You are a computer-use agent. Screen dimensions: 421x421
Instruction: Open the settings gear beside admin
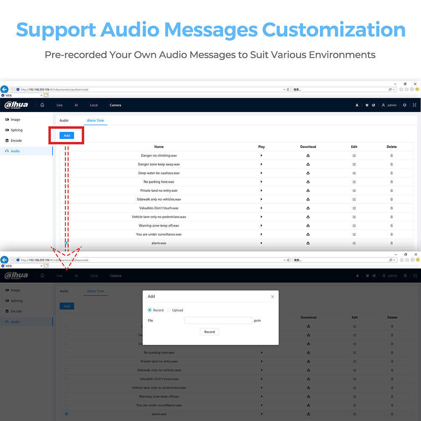tap(405, 105)
